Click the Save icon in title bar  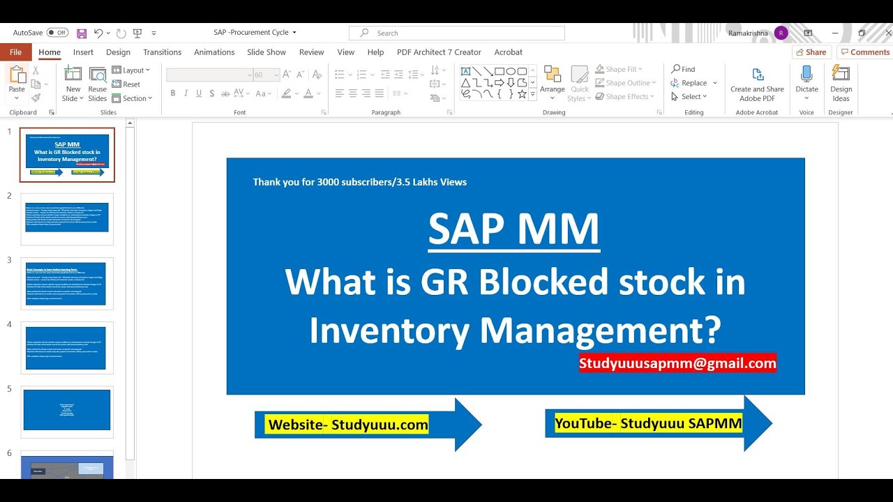[82, 33]
